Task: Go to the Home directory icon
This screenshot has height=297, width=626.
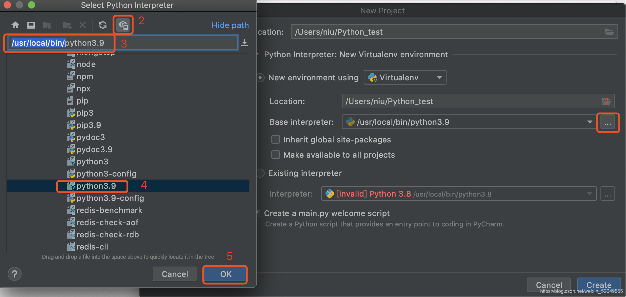Action: point(15,25)
